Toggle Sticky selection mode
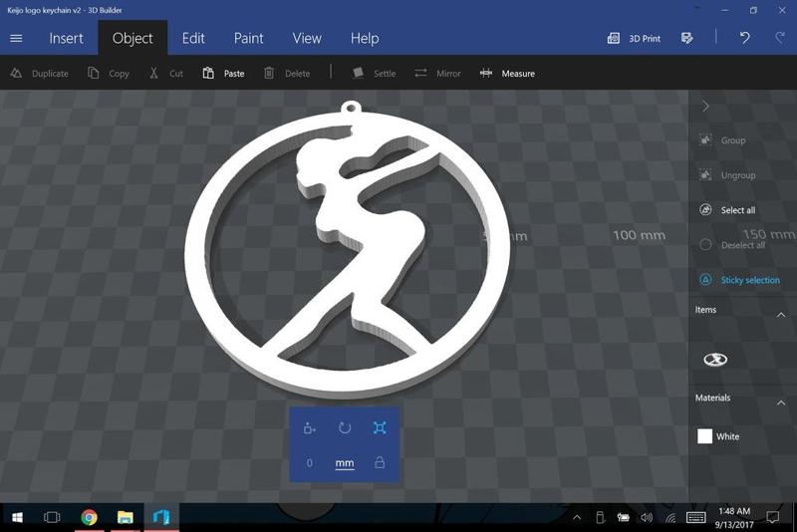The image size is (797, 532). [x=705, y=280]
